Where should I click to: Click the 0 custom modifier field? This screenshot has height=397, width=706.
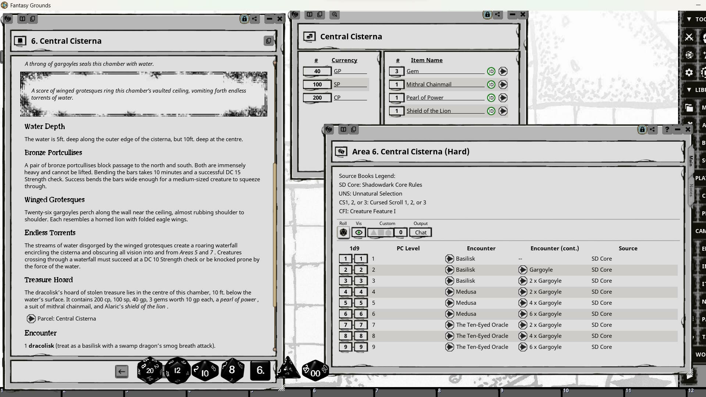click(x=400, y=232)
